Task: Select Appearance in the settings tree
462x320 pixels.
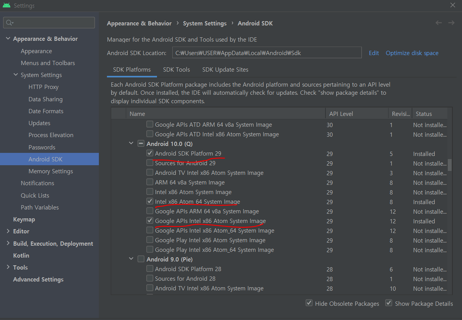Action: coord(36,51)
